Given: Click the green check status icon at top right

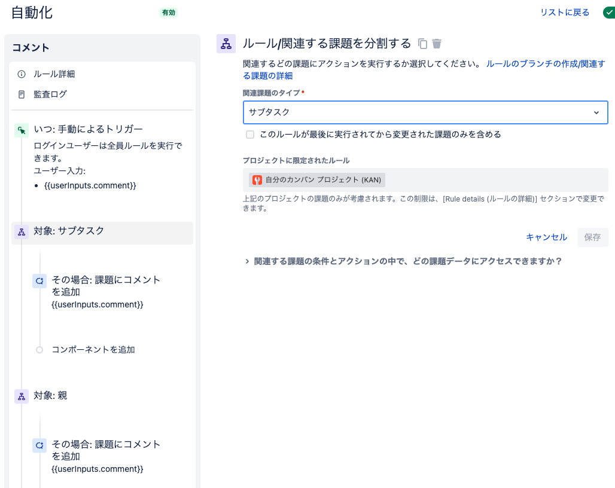Looking at the screenshot, I should click(609, 13).
